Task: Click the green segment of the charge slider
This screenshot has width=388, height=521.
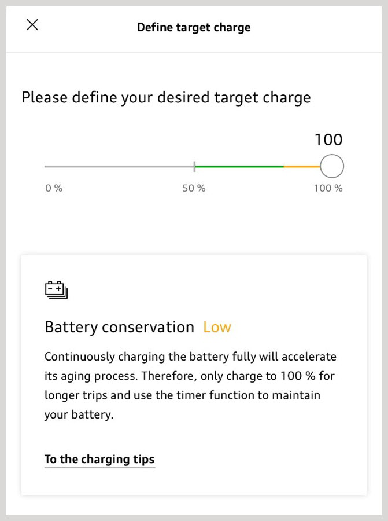Action: (x=239, y=167)
